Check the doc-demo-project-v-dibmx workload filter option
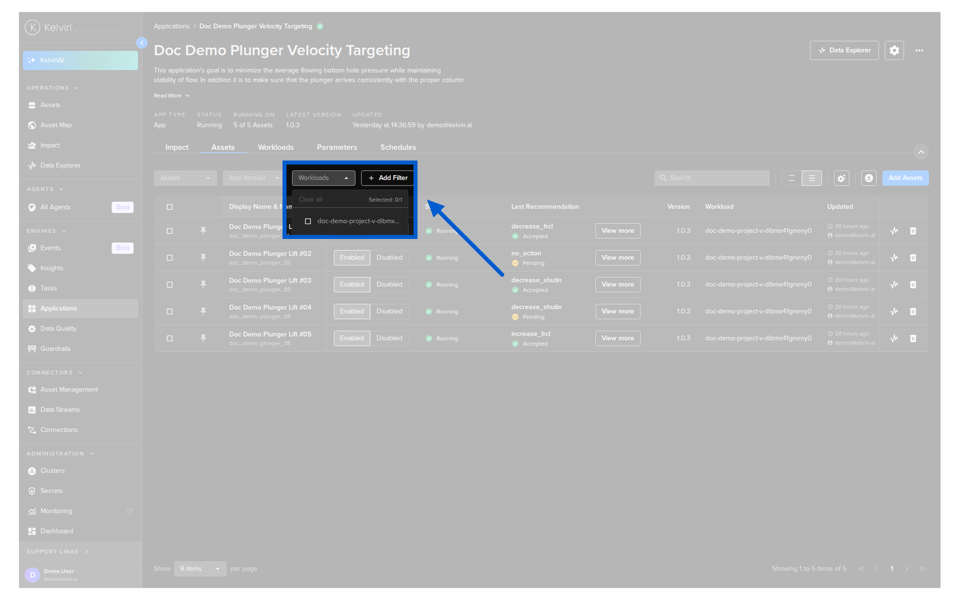960x600 pixels. tap(308, 221)
